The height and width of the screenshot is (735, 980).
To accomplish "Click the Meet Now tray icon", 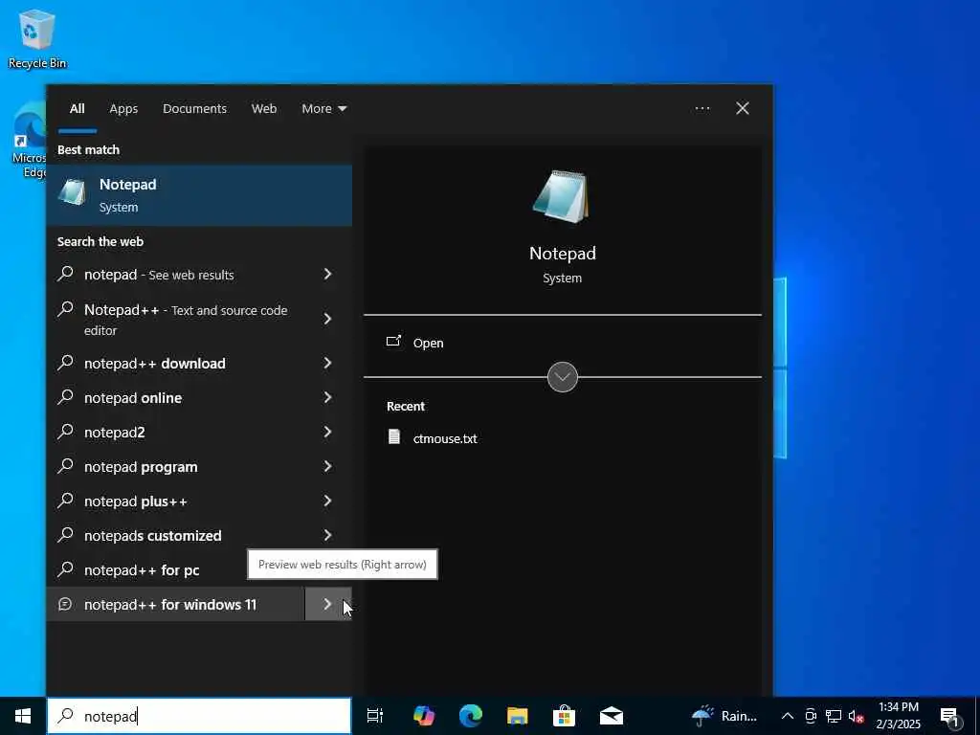I will (x=811, y=716).
